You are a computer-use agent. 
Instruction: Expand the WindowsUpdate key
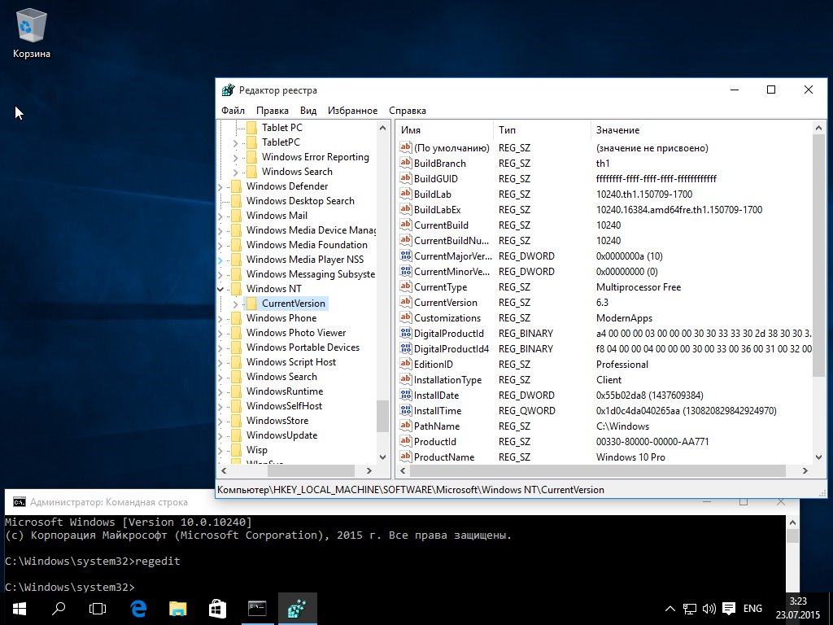[220, 436]
